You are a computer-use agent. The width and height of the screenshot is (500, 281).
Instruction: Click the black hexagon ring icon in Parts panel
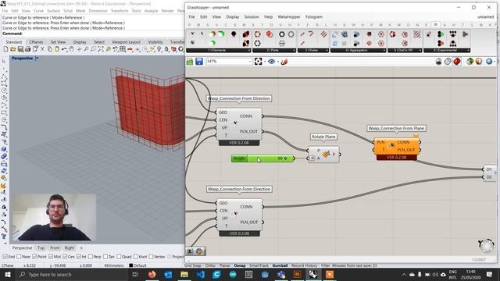[281, 34]
